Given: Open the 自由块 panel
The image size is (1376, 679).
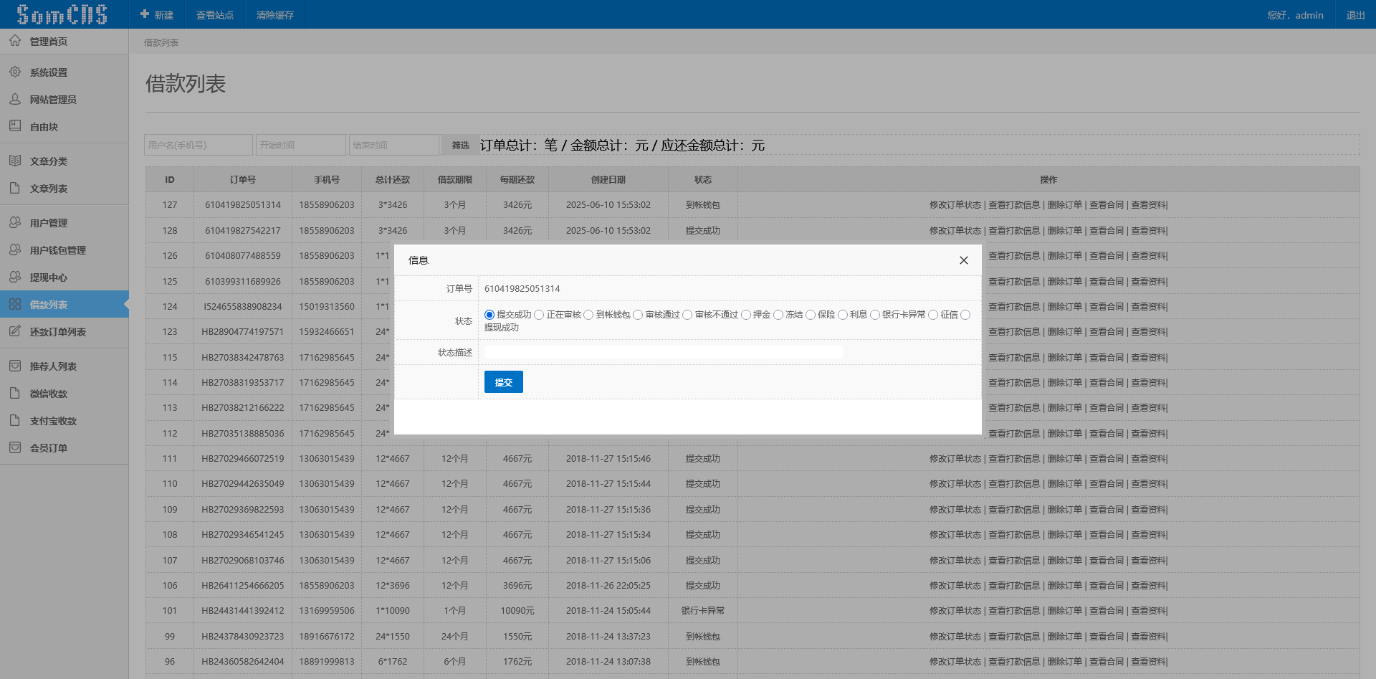Looking at the screenshot, I should pos(43,126).
